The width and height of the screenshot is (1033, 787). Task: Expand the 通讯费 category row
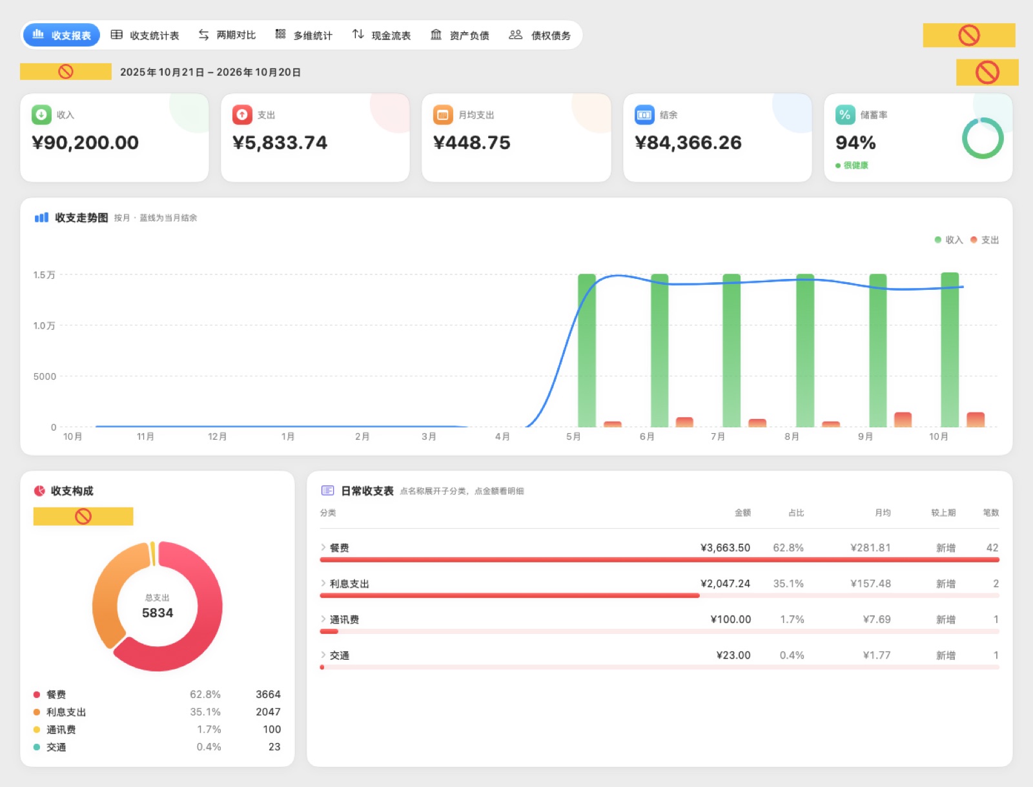340,619
